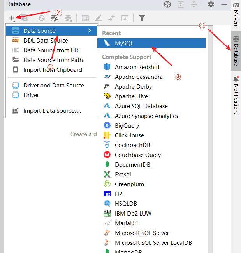Select Import from Clipboard option
This screenshot has height=253, width=241.
point(53,69)
